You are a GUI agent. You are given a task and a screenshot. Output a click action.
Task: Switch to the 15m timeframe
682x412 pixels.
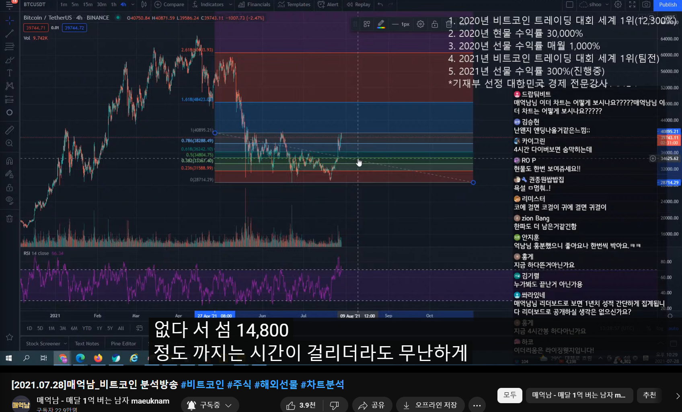pos(88,4)
